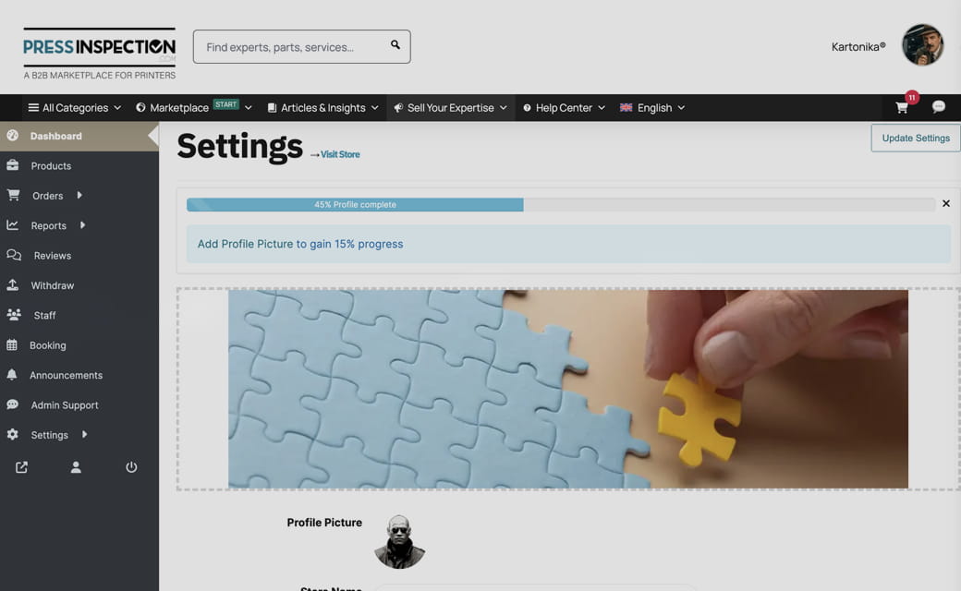Follow the Visit Store link

coord(339,154)
